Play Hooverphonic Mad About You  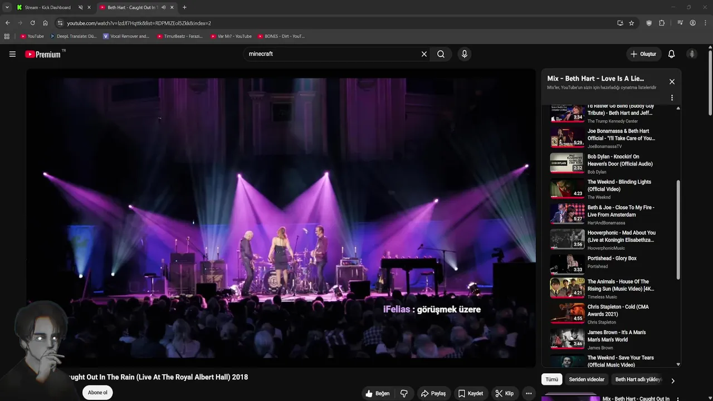tap(603, 240)
